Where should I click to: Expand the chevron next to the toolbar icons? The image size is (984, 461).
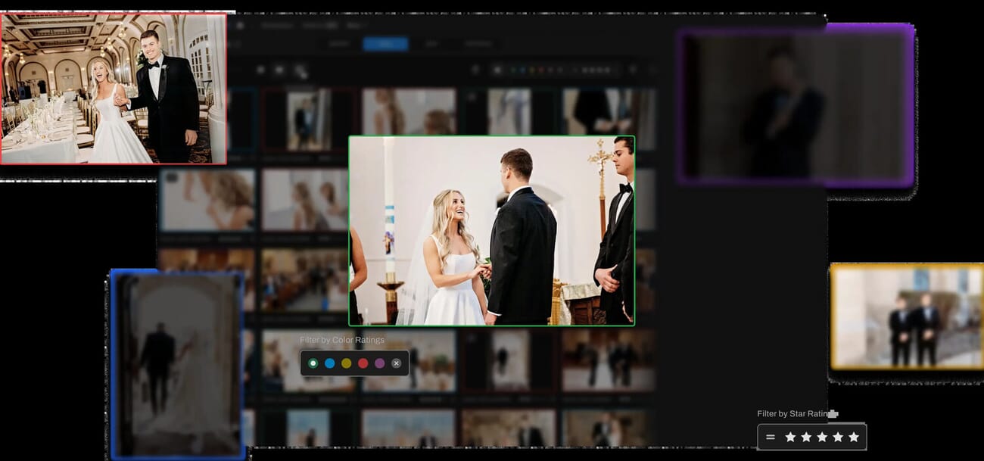654,70
